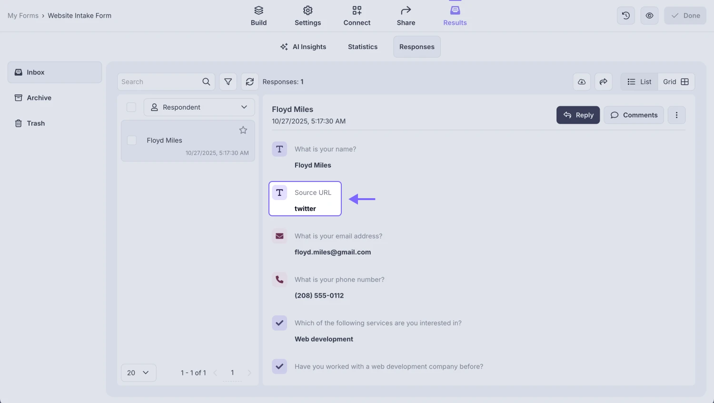Open the page size dropdown showing 20
714x403 pixels.
(x=138, y=373)
